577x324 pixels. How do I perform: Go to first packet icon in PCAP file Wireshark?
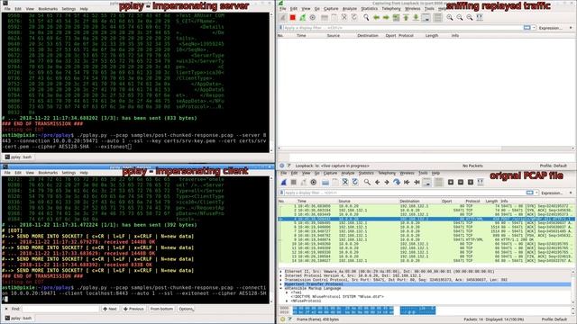[407, 182]
